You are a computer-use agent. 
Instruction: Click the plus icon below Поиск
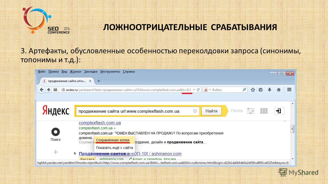coord(56,152)
